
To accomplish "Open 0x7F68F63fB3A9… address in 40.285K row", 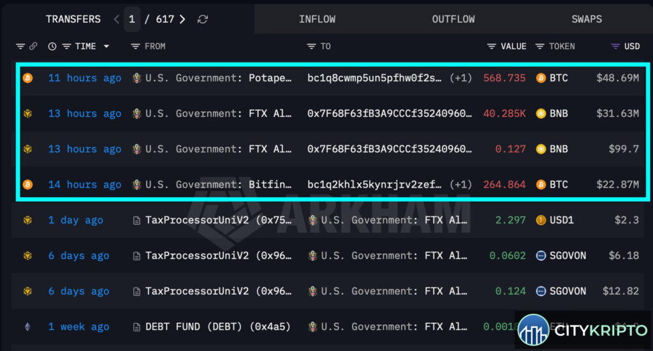I will coord(390,114).
